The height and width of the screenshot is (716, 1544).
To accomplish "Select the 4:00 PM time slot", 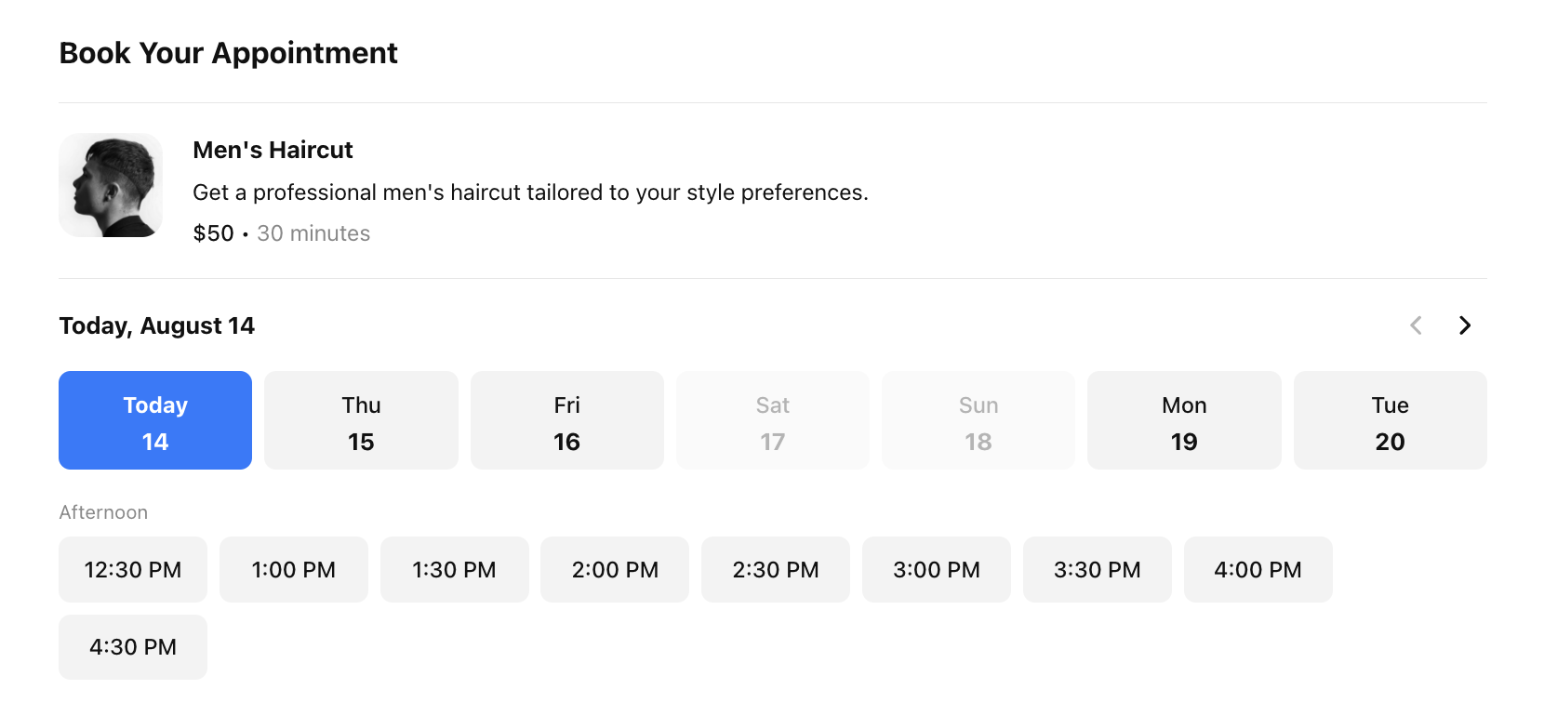I will [1258, 569].
